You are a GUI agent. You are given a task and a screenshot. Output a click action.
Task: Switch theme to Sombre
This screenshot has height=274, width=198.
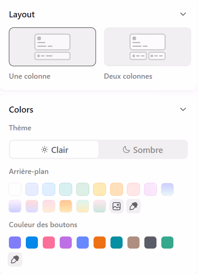[143, 150]
